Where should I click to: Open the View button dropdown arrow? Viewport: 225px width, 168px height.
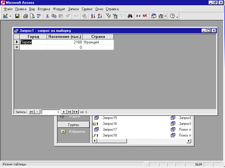[x=10, y=16]
